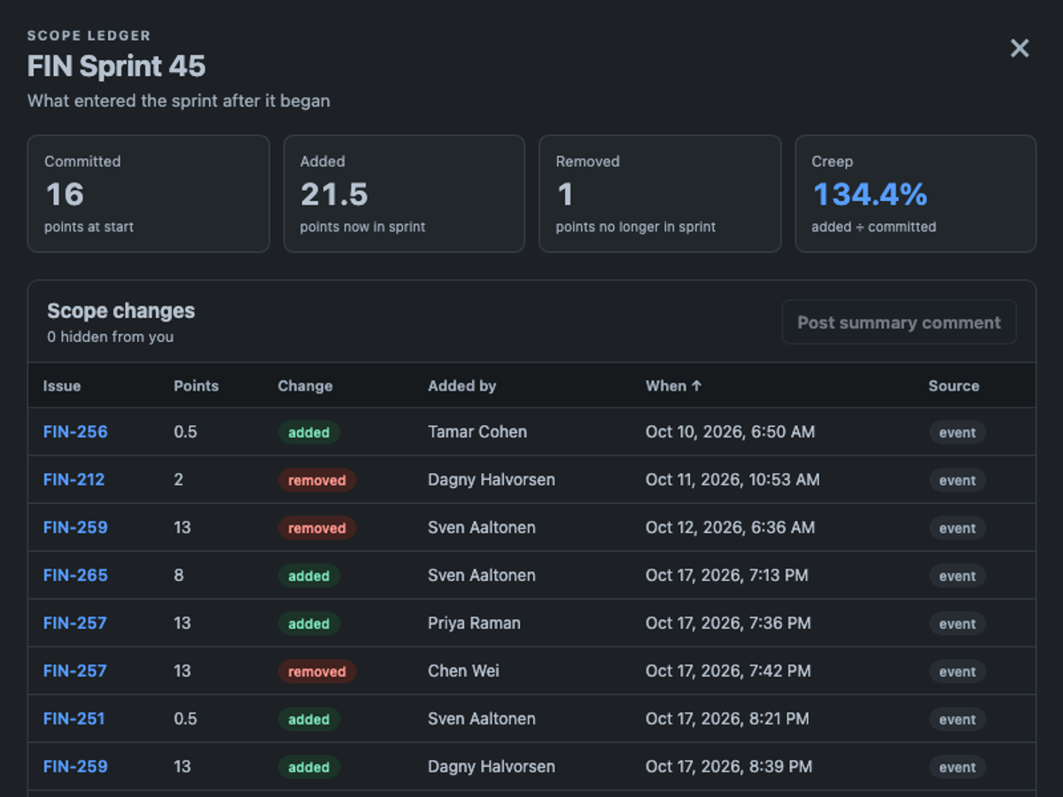Screen dimensions: 1063x797
Task: Close the Scope Ledger panel
Action: point(1020,49)
